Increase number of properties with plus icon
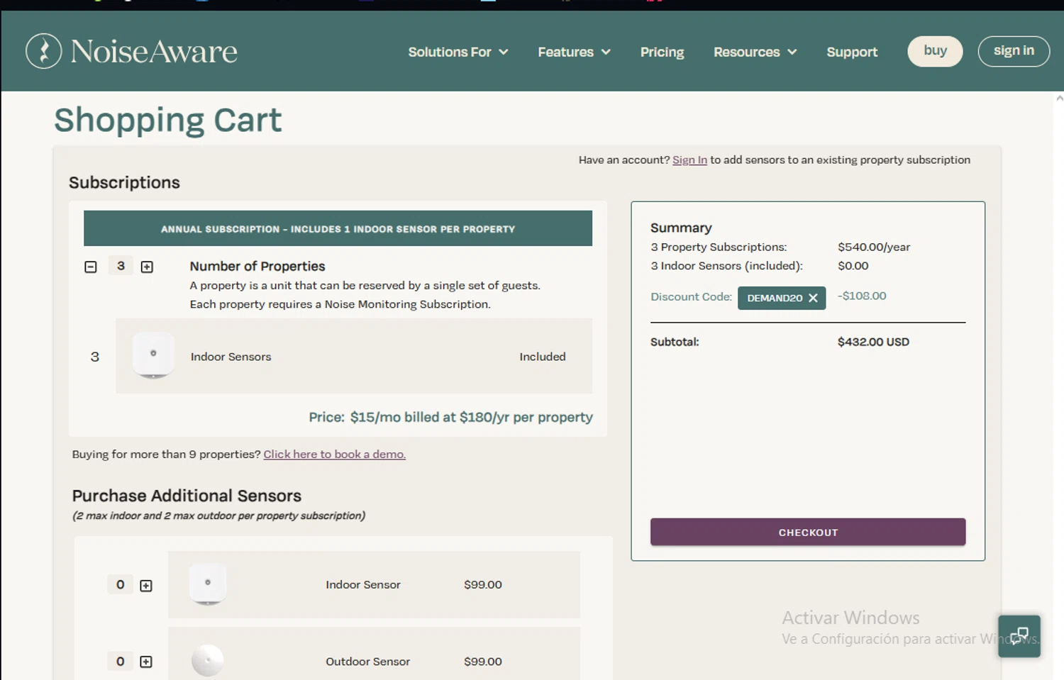Viewport: 1064px width, 680px height. tap(147, 267)
